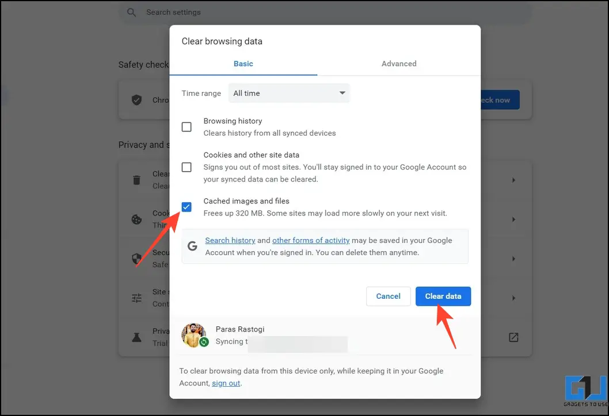Click the green sync badge on avatar

(204, 342)
